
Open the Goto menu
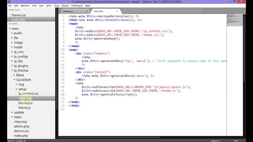coord(49,6)
